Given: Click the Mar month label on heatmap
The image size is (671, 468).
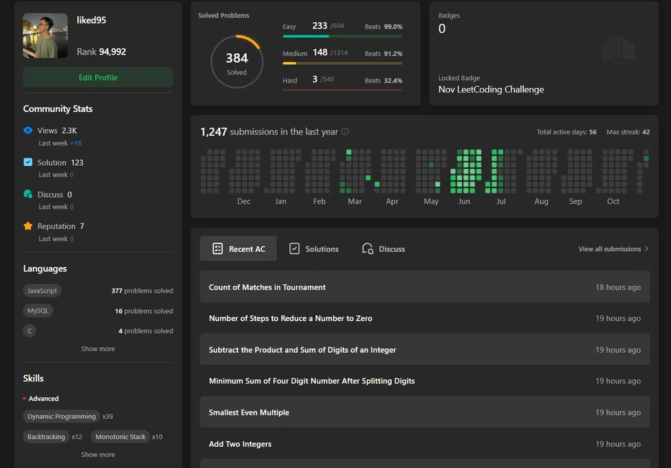Looking at the screenshot, I should pyautogui.click(x=355, y=201).
